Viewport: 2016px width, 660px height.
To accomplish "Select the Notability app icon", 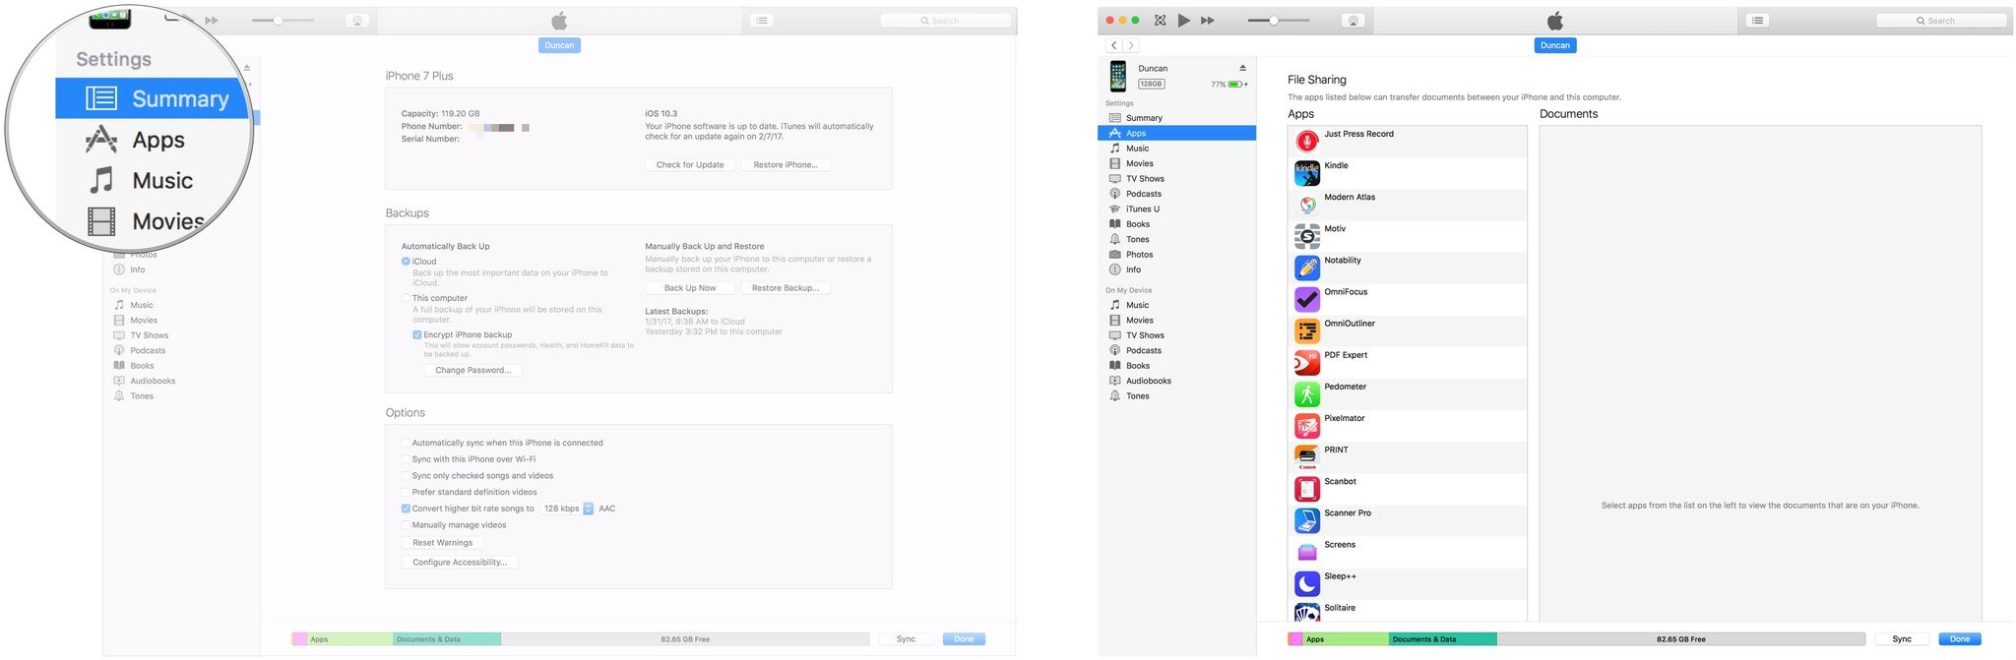I will pos(1307,268).
